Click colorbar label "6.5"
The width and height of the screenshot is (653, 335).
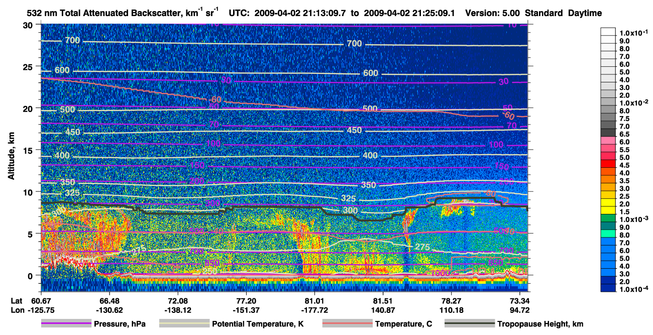pos(625,134)
